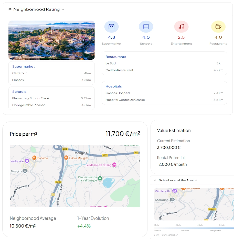
Task: Click the Vieille ville camera pin on price map
Action: (27, 161)
